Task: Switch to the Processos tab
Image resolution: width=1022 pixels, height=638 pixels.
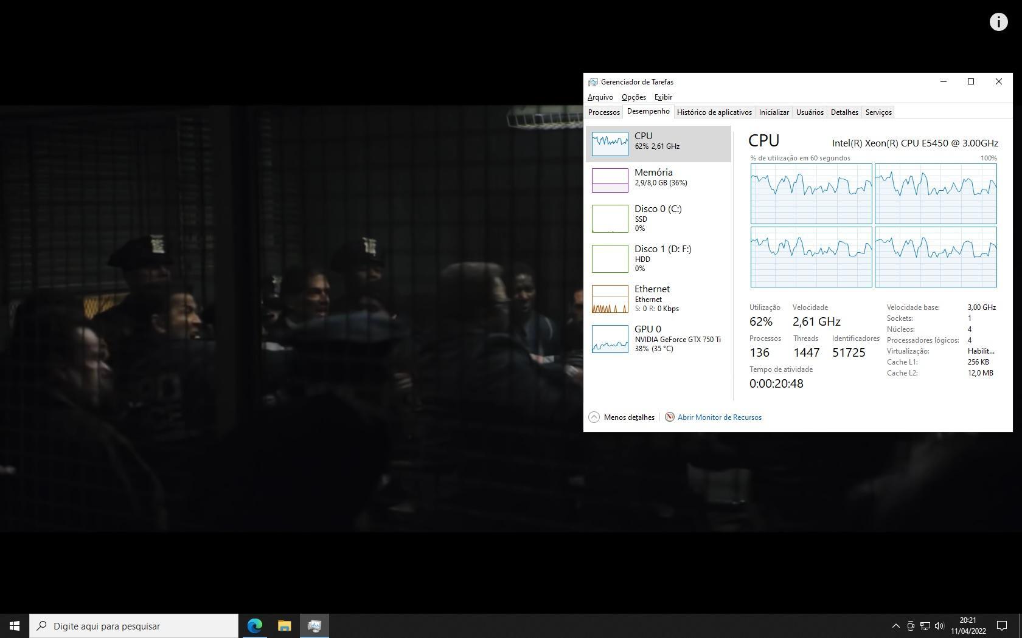Action: click(x=603, y=112)
